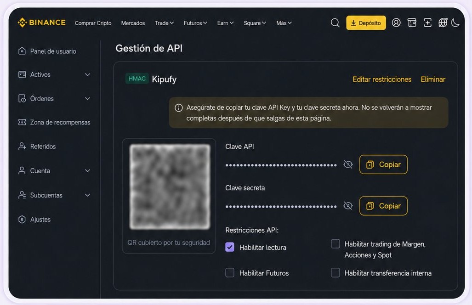Expand the Square menu
The height and width of the screenshot is (305, 472).
pos(255,23)
